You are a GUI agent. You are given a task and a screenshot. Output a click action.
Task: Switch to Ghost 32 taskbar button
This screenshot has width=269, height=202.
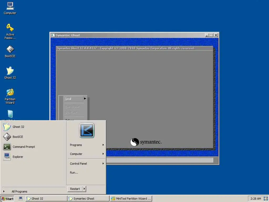coord(46,199)
